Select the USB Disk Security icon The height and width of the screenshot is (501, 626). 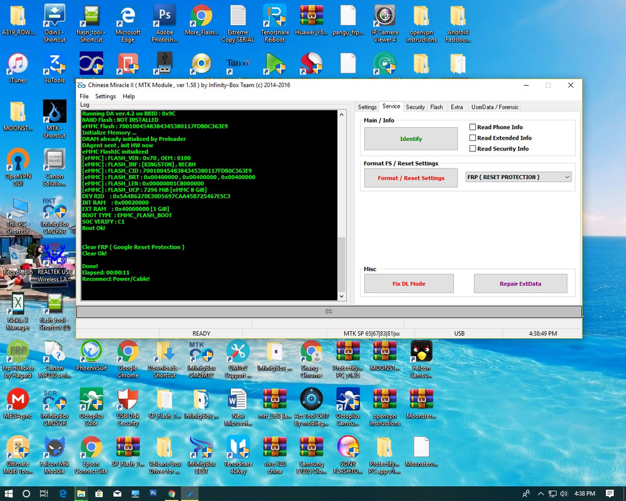(128, 406)
